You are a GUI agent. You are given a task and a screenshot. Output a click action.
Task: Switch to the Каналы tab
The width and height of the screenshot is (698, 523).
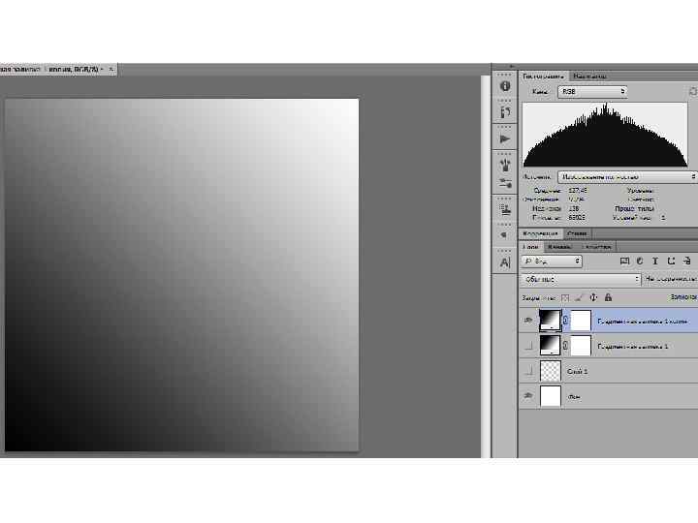point(559,247)
